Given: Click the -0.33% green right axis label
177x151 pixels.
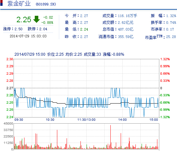Looking at the screenshot, I should coord(164,95).
